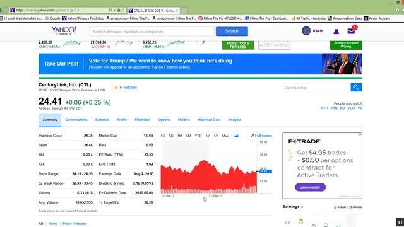The image size is (404, 227).
Task: Filter news feed by News
Action: tap(53, 224)
